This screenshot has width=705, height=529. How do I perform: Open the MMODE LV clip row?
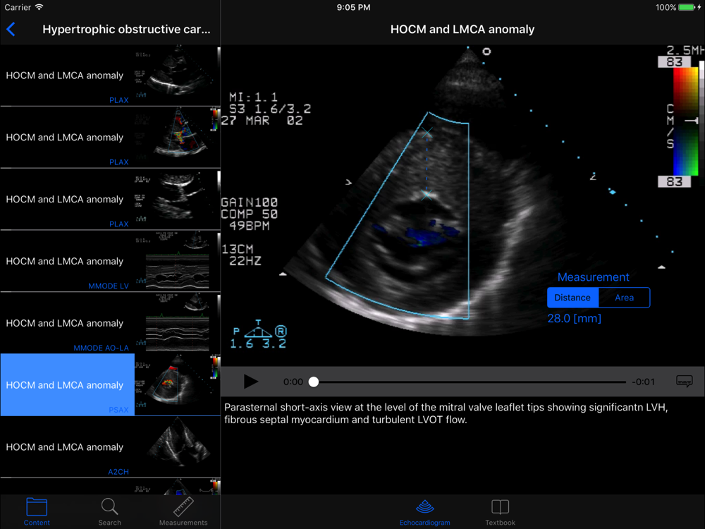(110, 262)
